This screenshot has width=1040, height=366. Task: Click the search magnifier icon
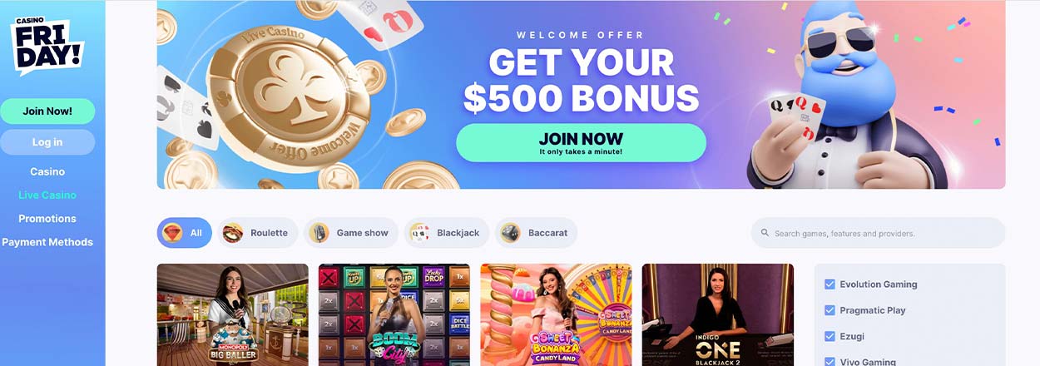765,234
